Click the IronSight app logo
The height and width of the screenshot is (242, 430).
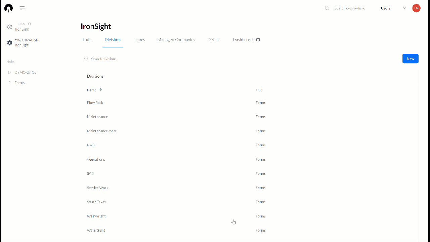click(x=8, y=8)
